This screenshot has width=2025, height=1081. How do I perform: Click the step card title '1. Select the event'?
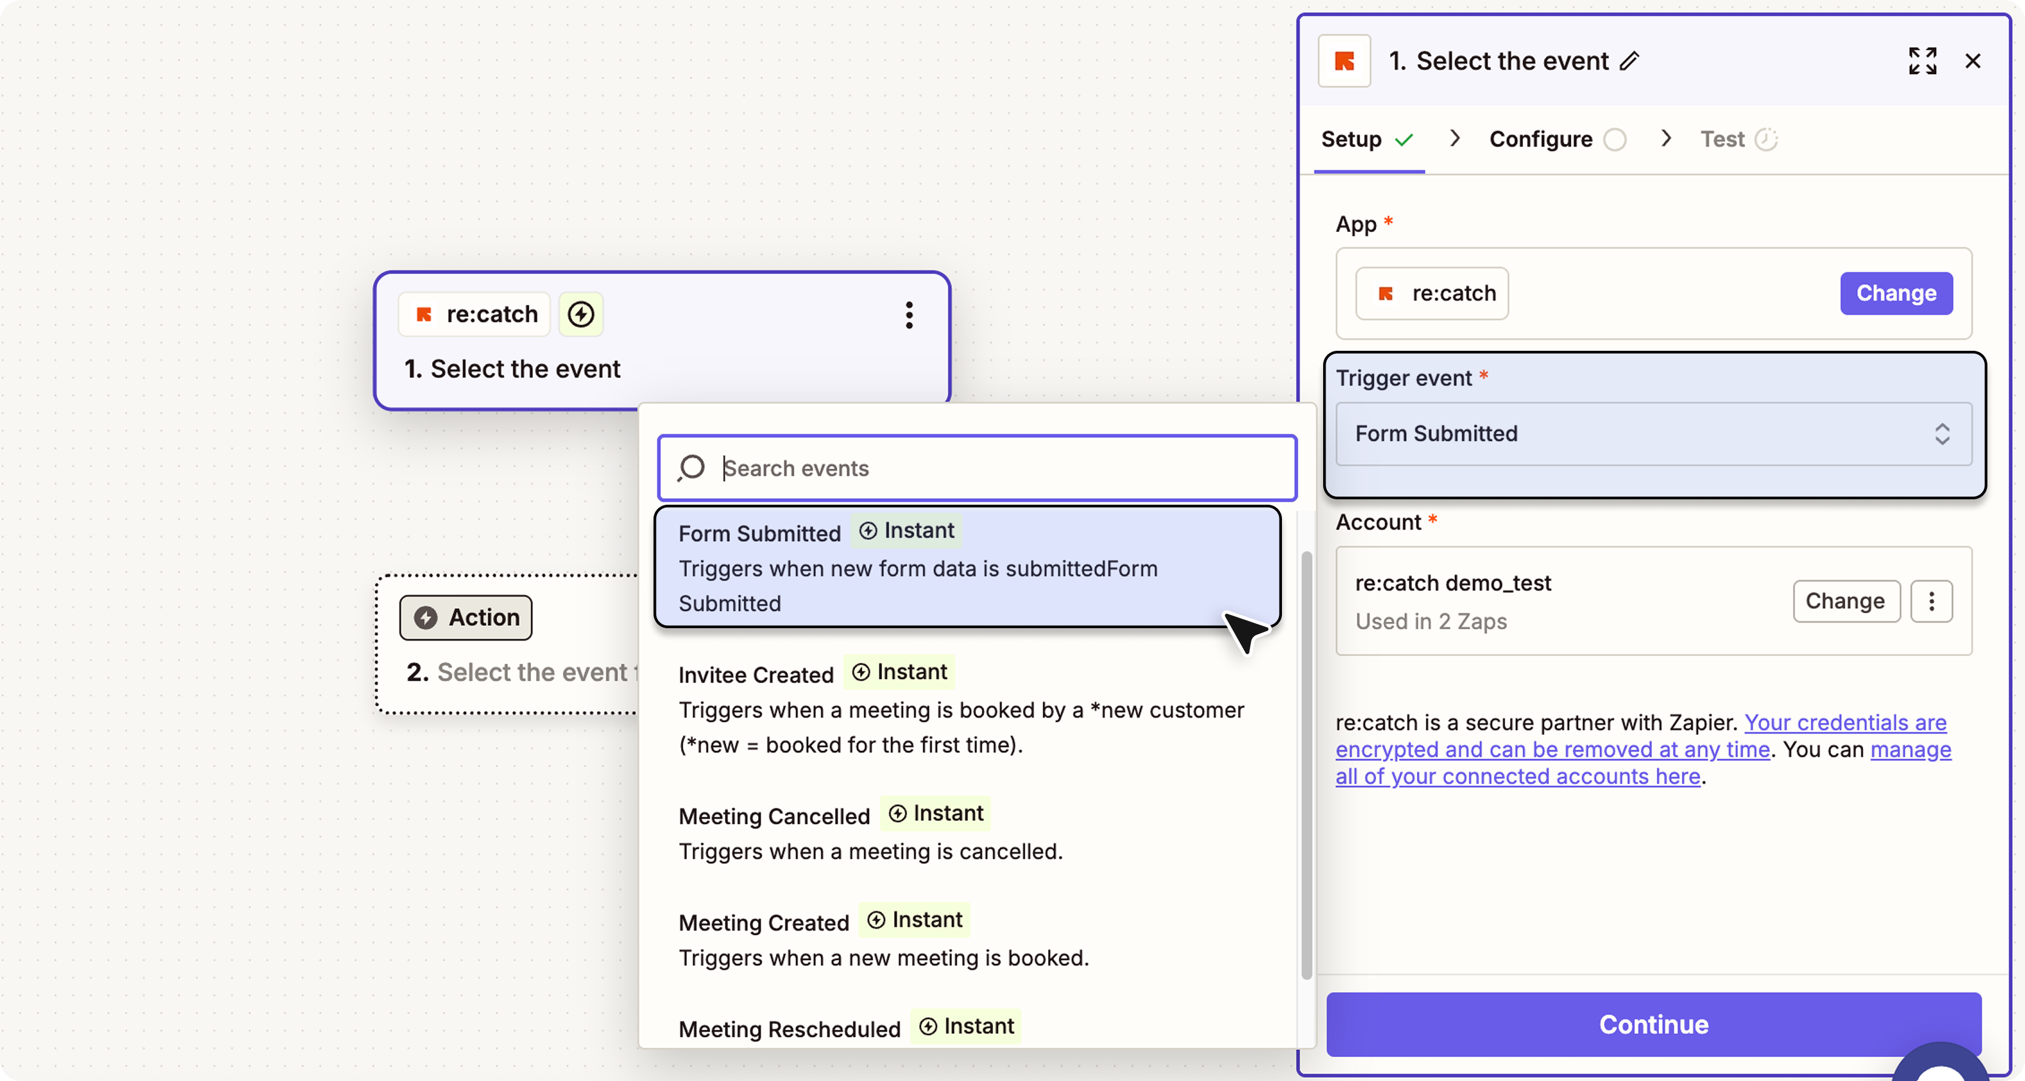click(513, 369)
